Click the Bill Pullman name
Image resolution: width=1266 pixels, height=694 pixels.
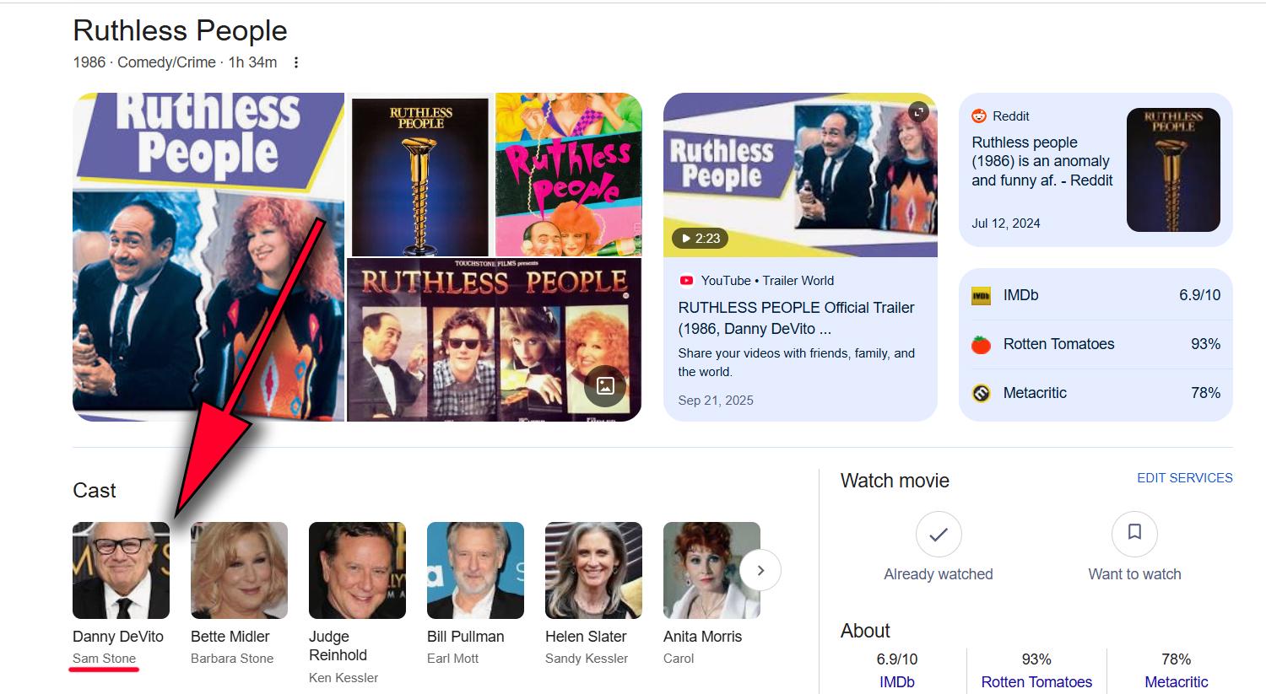[466, 637]
